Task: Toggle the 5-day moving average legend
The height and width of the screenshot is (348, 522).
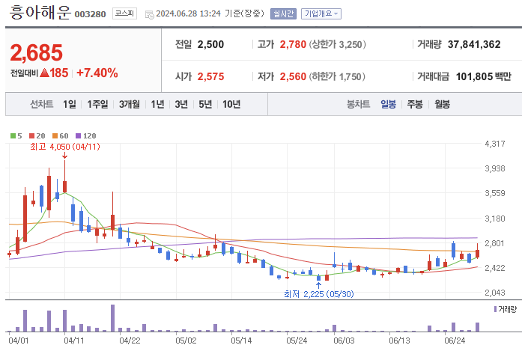Action: tap(16, 135)
